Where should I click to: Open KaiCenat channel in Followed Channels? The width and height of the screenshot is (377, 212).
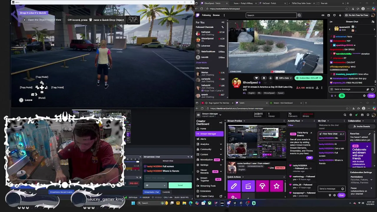210,33
